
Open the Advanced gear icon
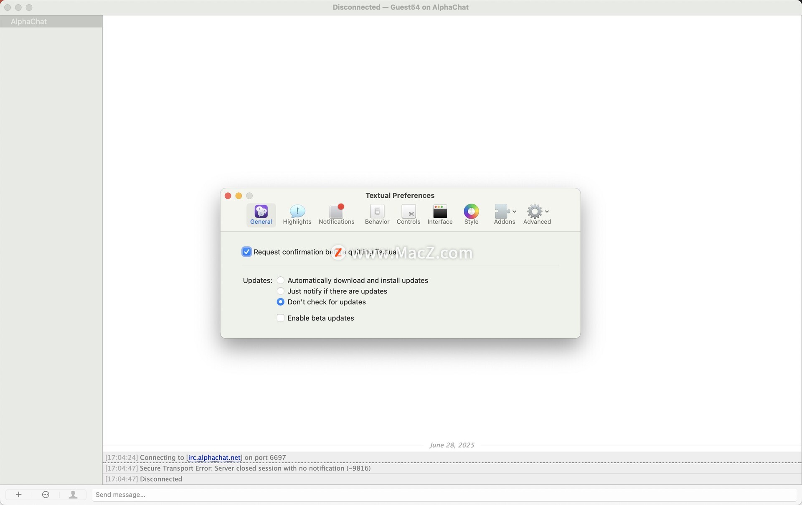[535, 212]
